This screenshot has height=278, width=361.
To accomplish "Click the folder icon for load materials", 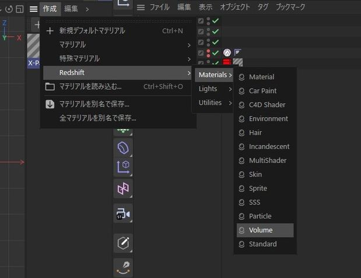I will 50,87.
